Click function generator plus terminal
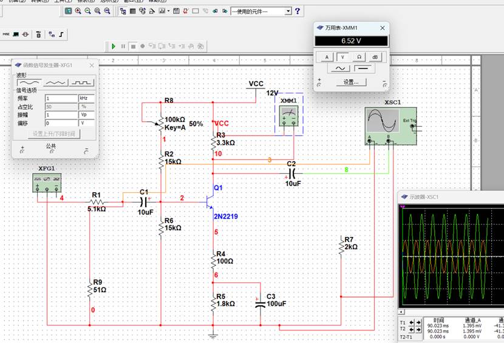 coord(22,151)
